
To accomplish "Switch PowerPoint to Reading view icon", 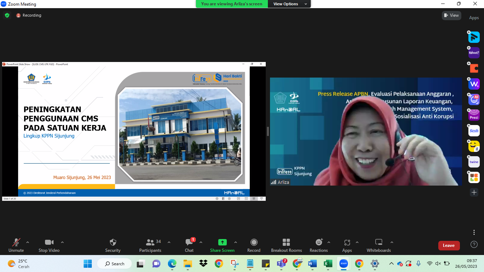I will tap(254, 199).
